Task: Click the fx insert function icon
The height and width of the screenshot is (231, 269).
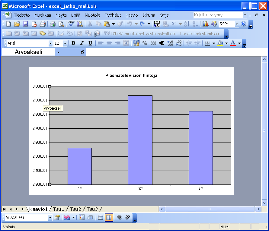Action: [x=82, y=52]
